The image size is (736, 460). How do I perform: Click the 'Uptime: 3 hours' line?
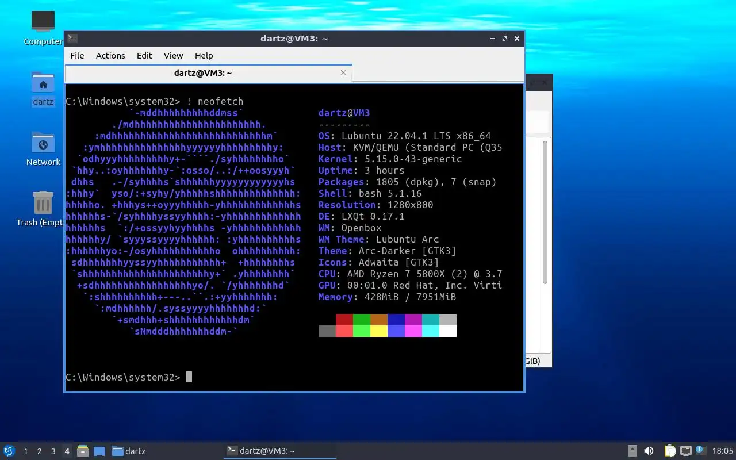click(362, 170)
